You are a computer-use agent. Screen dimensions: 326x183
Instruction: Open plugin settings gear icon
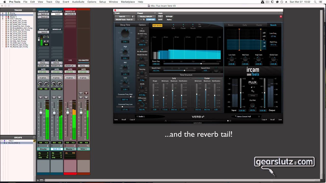coord(252,91)
